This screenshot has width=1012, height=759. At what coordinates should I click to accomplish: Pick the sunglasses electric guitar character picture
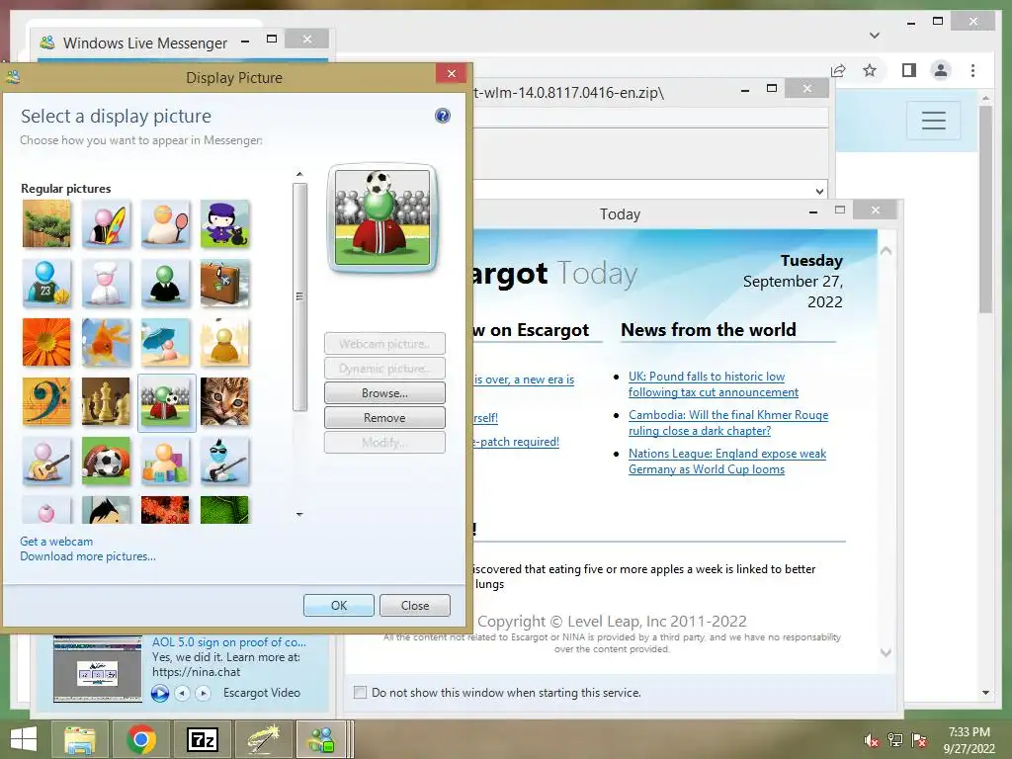tap(224, 462)
